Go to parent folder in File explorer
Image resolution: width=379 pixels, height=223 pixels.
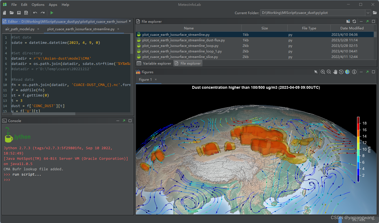pyautogui.click(x=348, y=21)
